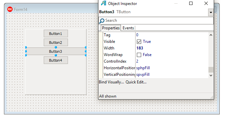Click the scroll up arrow in properties list

tap(211, 35)
